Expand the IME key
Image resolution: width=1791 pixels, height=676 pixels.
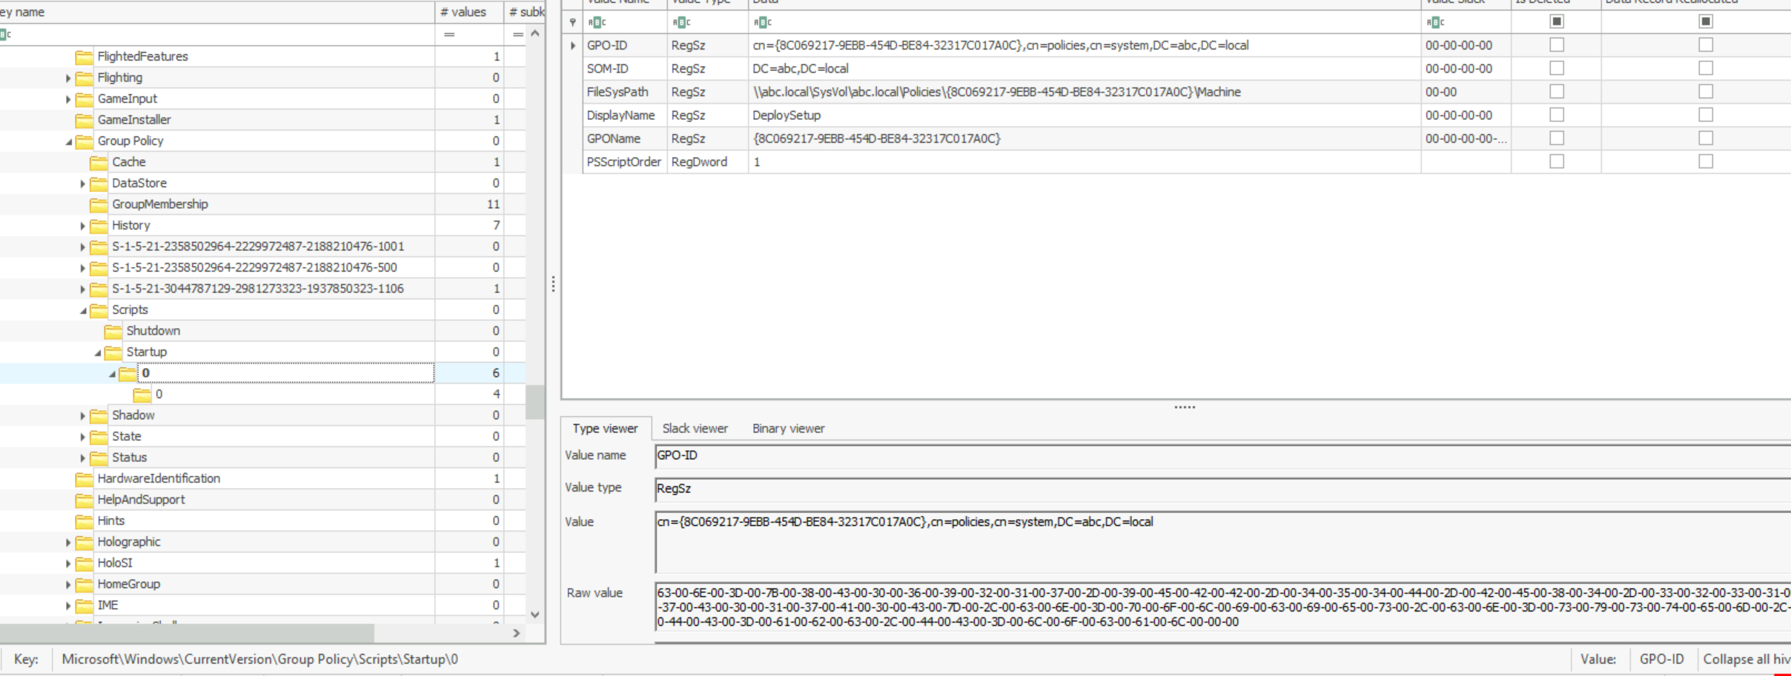click(x=68, y=606)
